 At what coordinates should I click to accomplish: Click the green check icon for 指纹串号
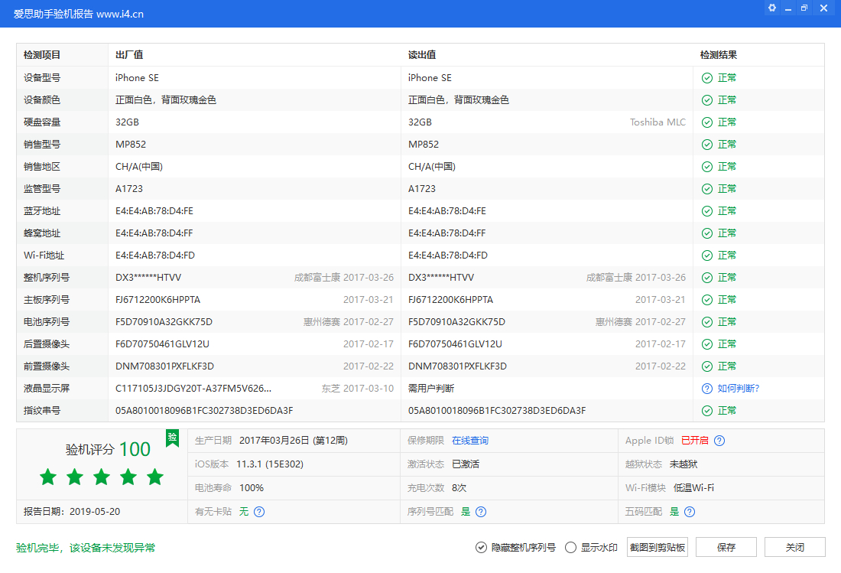(707, 411)
